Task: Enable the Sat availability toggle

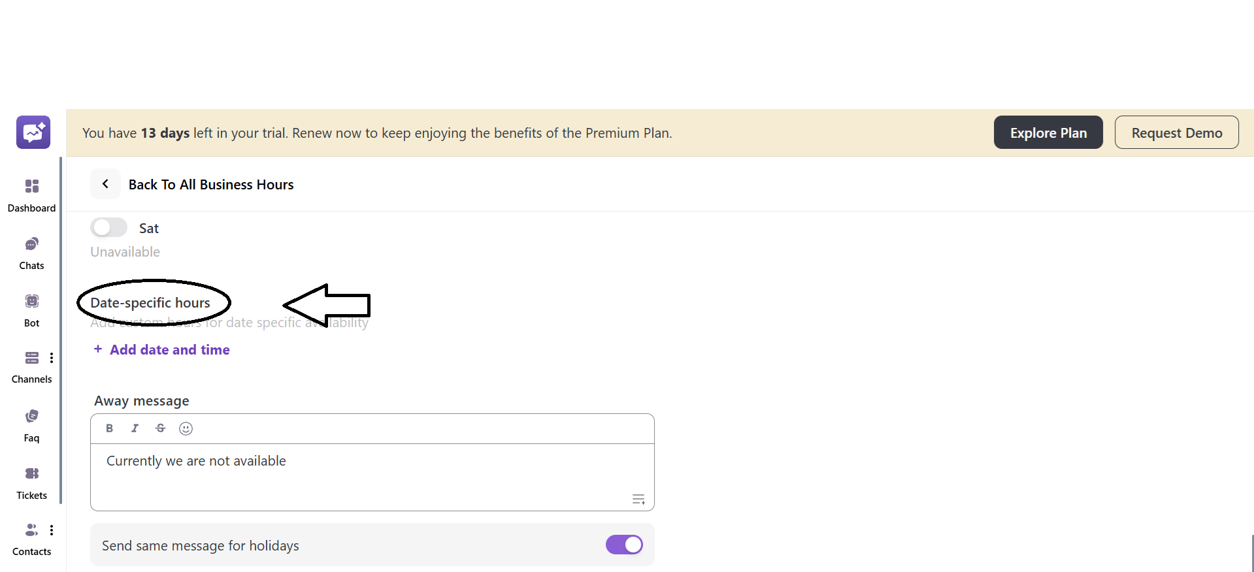Action: click(x=108, y=227)
